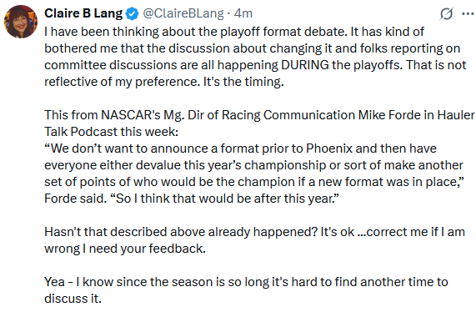Click the capitalized word DURING in the post
This screenshot has width=476, height=312.
pos(305,65)
